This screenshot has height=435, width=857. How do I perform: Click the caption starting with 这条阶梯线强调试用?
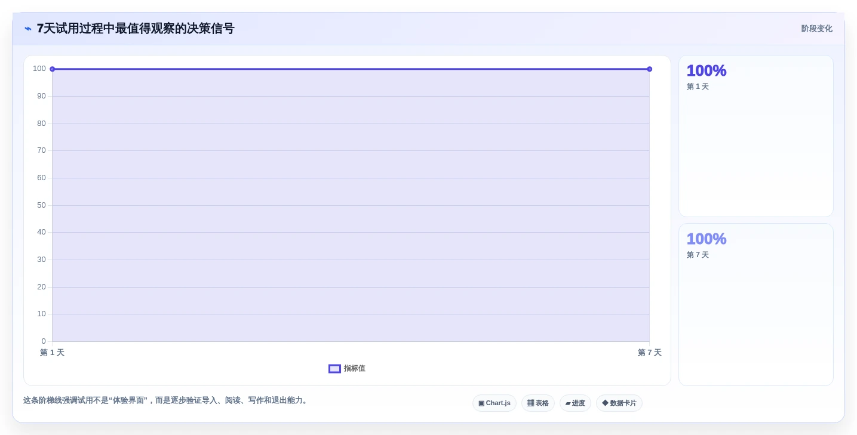tap(167, 400)
